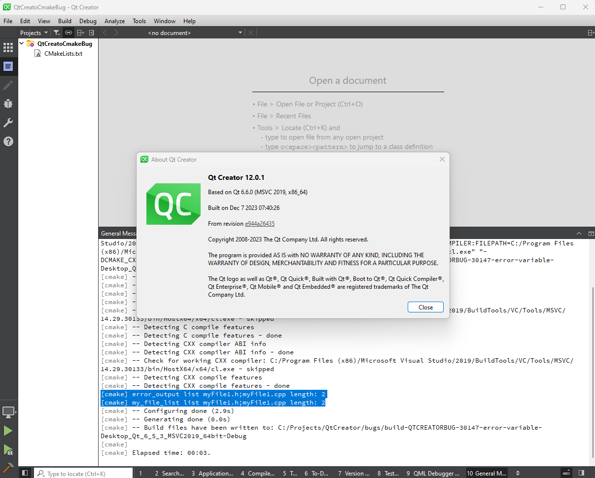Open the Projects view dropdown
This screenshot has height=478, width=595.
[x=35, y=33]
